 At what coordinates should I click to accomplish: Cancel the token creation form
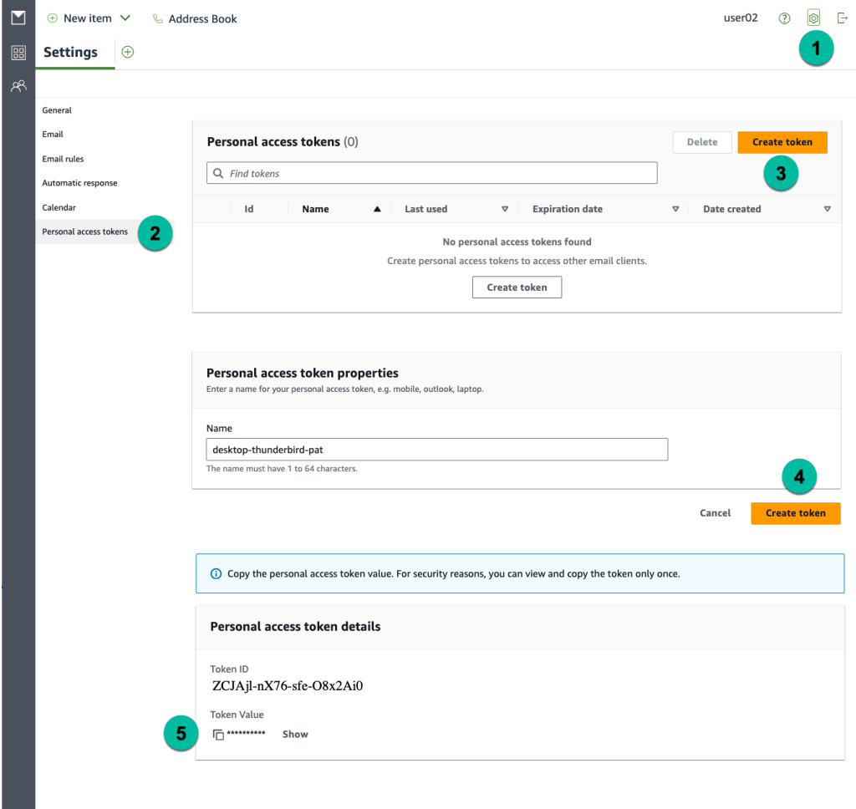pyautogui.click(x=715, y=512)
